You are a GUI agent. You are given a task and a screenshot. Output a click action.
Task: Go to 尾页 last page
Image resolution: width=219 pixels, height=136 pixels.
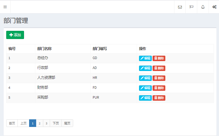point(67,123)
